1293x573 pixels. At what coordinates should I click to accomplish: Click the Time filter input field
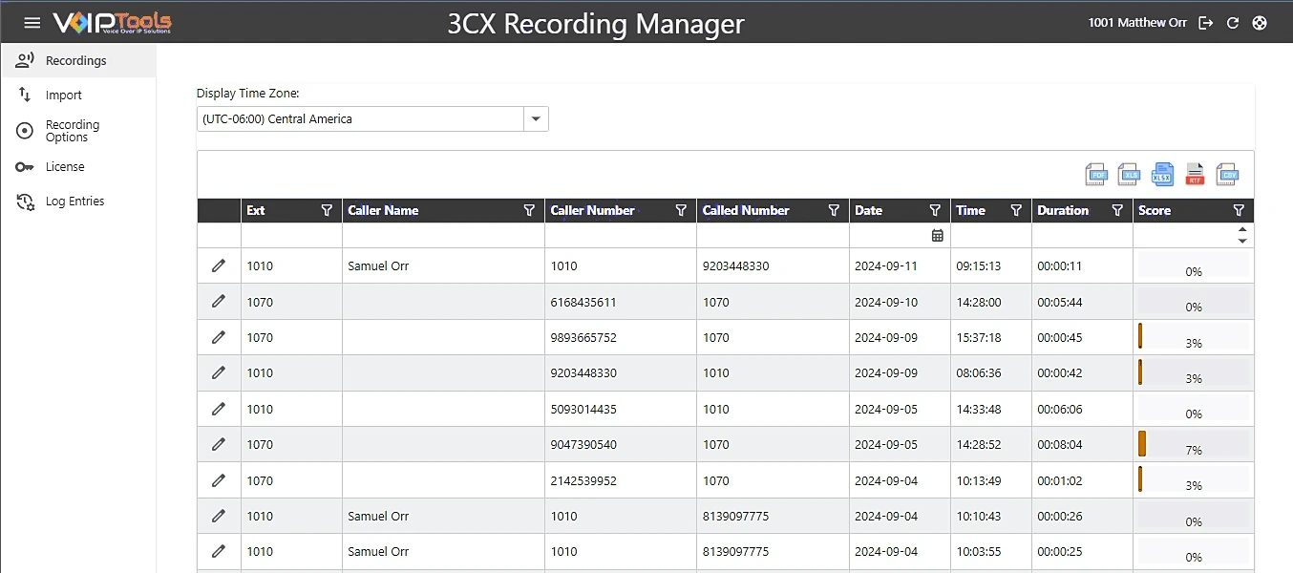coord(990,236)
